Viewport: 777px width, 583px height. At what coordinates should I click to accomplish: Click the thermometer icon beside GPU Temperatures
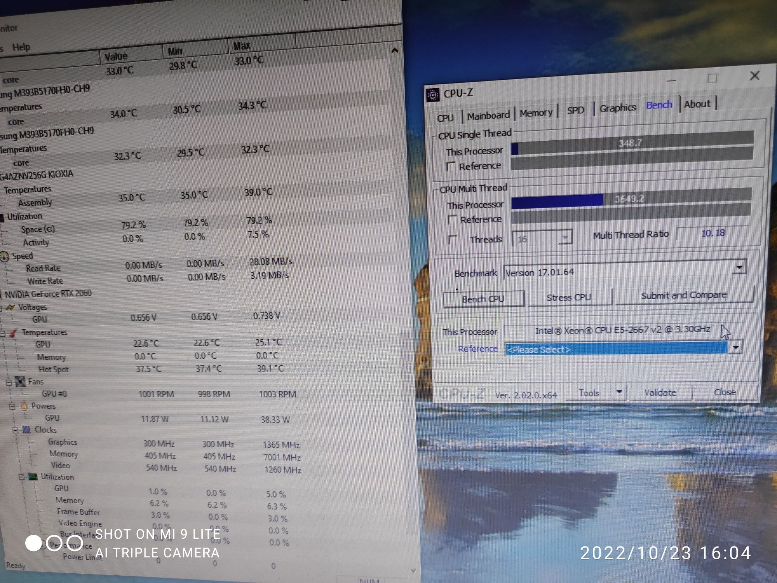point(13,333)
